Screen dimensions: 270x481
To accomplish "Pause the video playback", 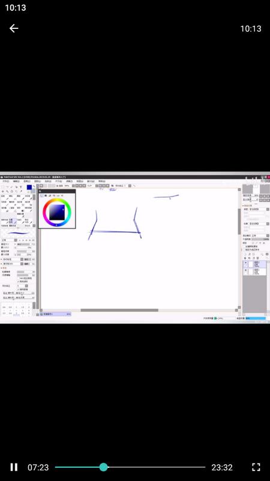I will tap(14, 467).
